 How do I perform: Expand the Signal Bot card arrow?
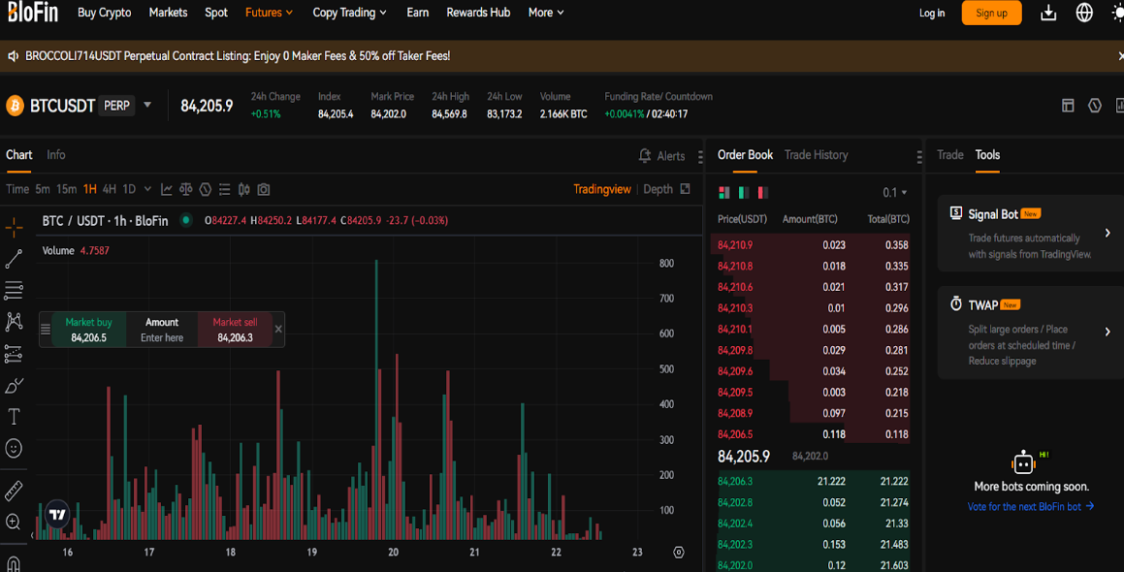[x=1108, y=233]
